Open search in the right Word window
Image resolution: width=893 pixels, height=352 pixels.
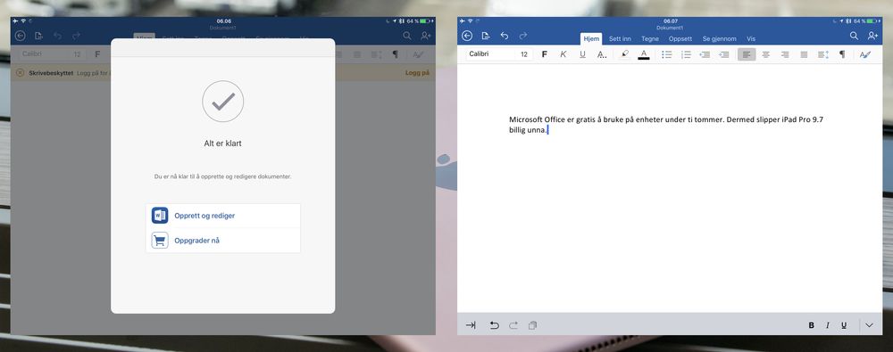(x=854, y=36)
